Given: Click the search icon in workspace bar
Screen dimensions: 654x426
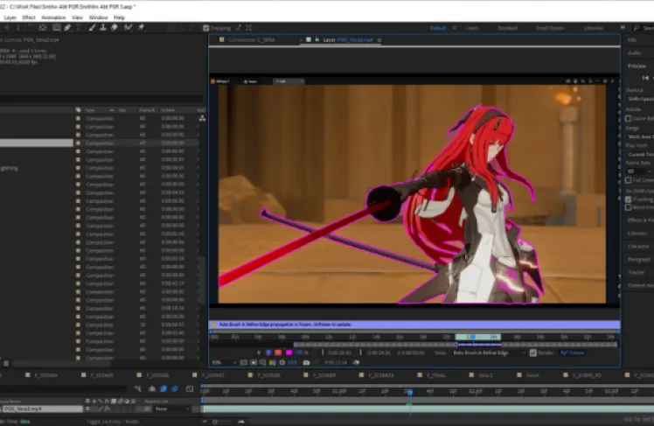Looking at the screenshot, I should [637, 28].
